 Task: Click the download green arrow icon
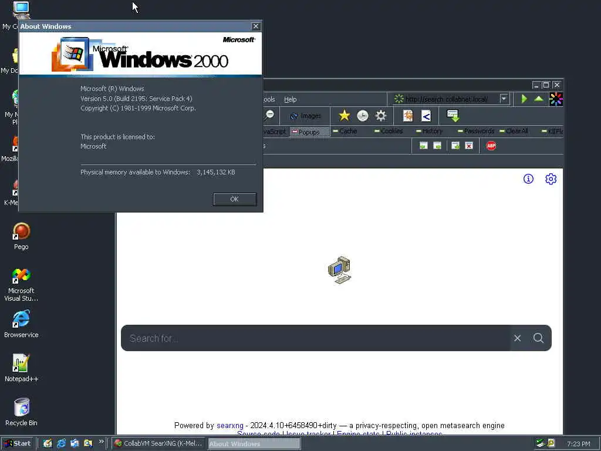[x=453, y=116]
